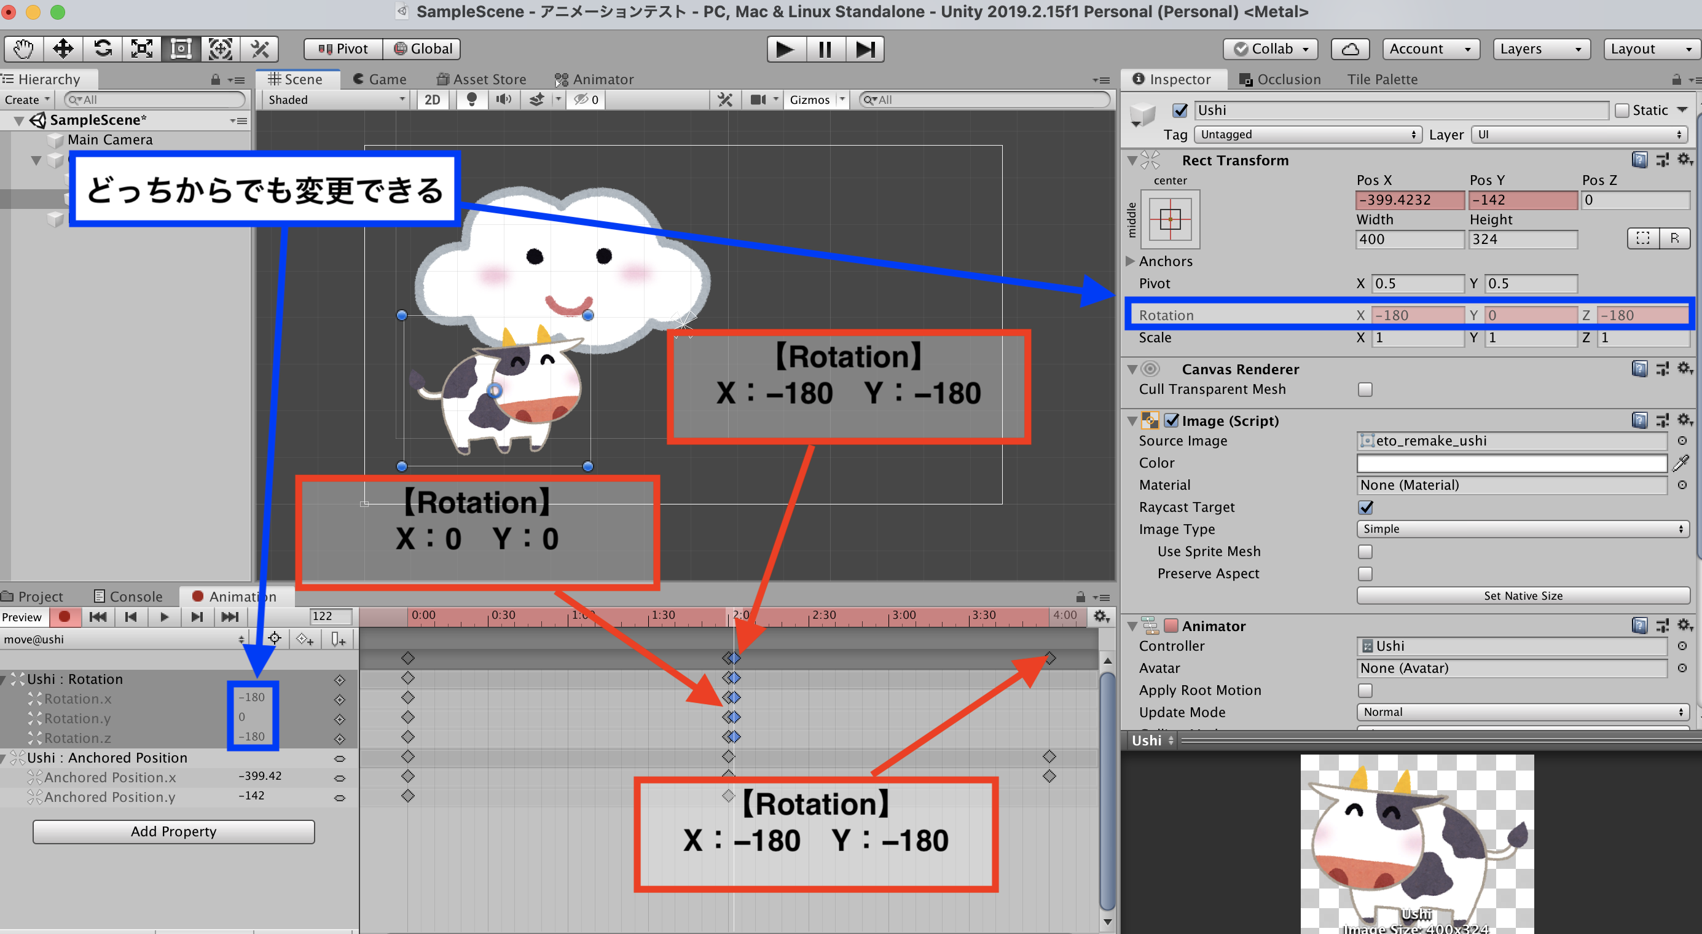
Task: Enable Use Sprite Mesh checkbox
Action: pyautogui.click(x=1365, y=552)
